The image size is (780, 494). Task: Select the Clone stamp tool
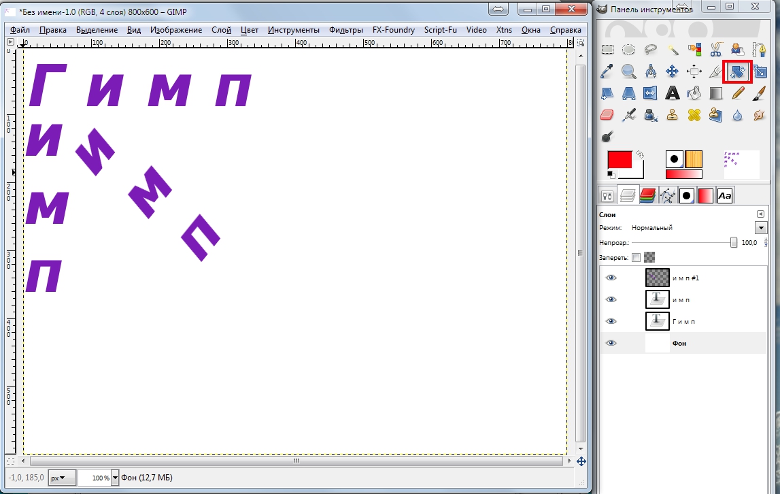click(673, 115)
